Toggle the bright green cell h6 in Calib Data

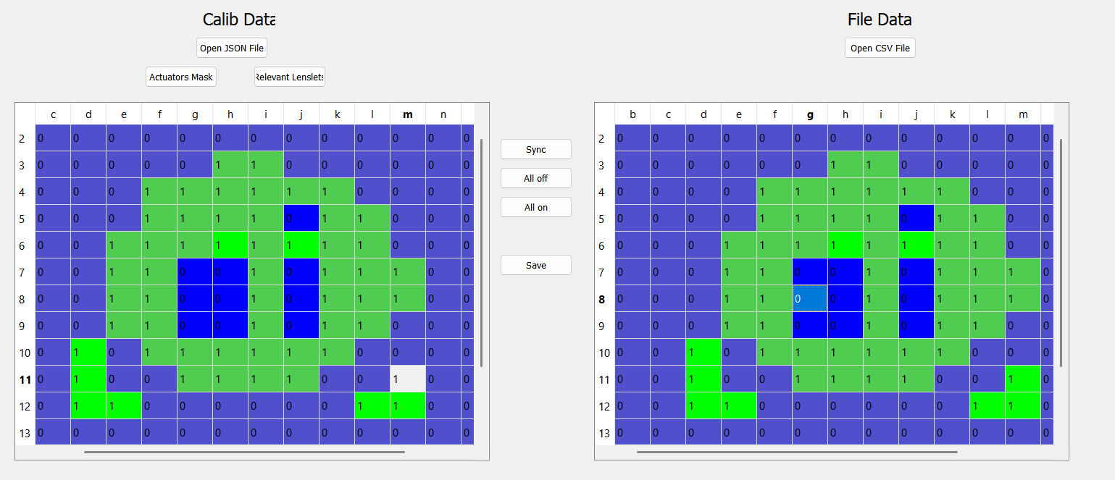coord(230,245)
